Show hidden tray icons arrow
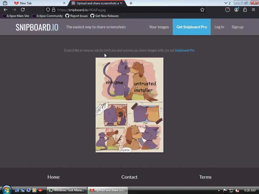The height and width of the screenshot is (194, 259). point(219,190)
